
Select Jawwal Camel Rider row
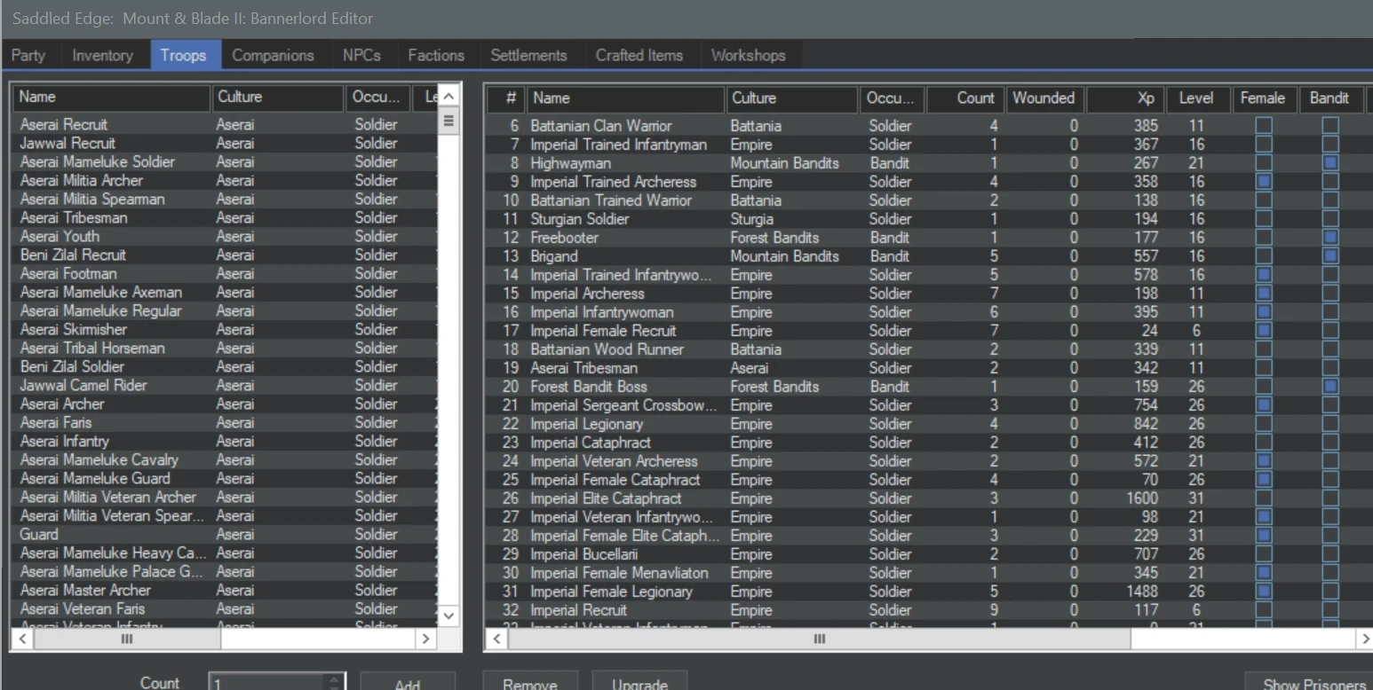point(224,386)
